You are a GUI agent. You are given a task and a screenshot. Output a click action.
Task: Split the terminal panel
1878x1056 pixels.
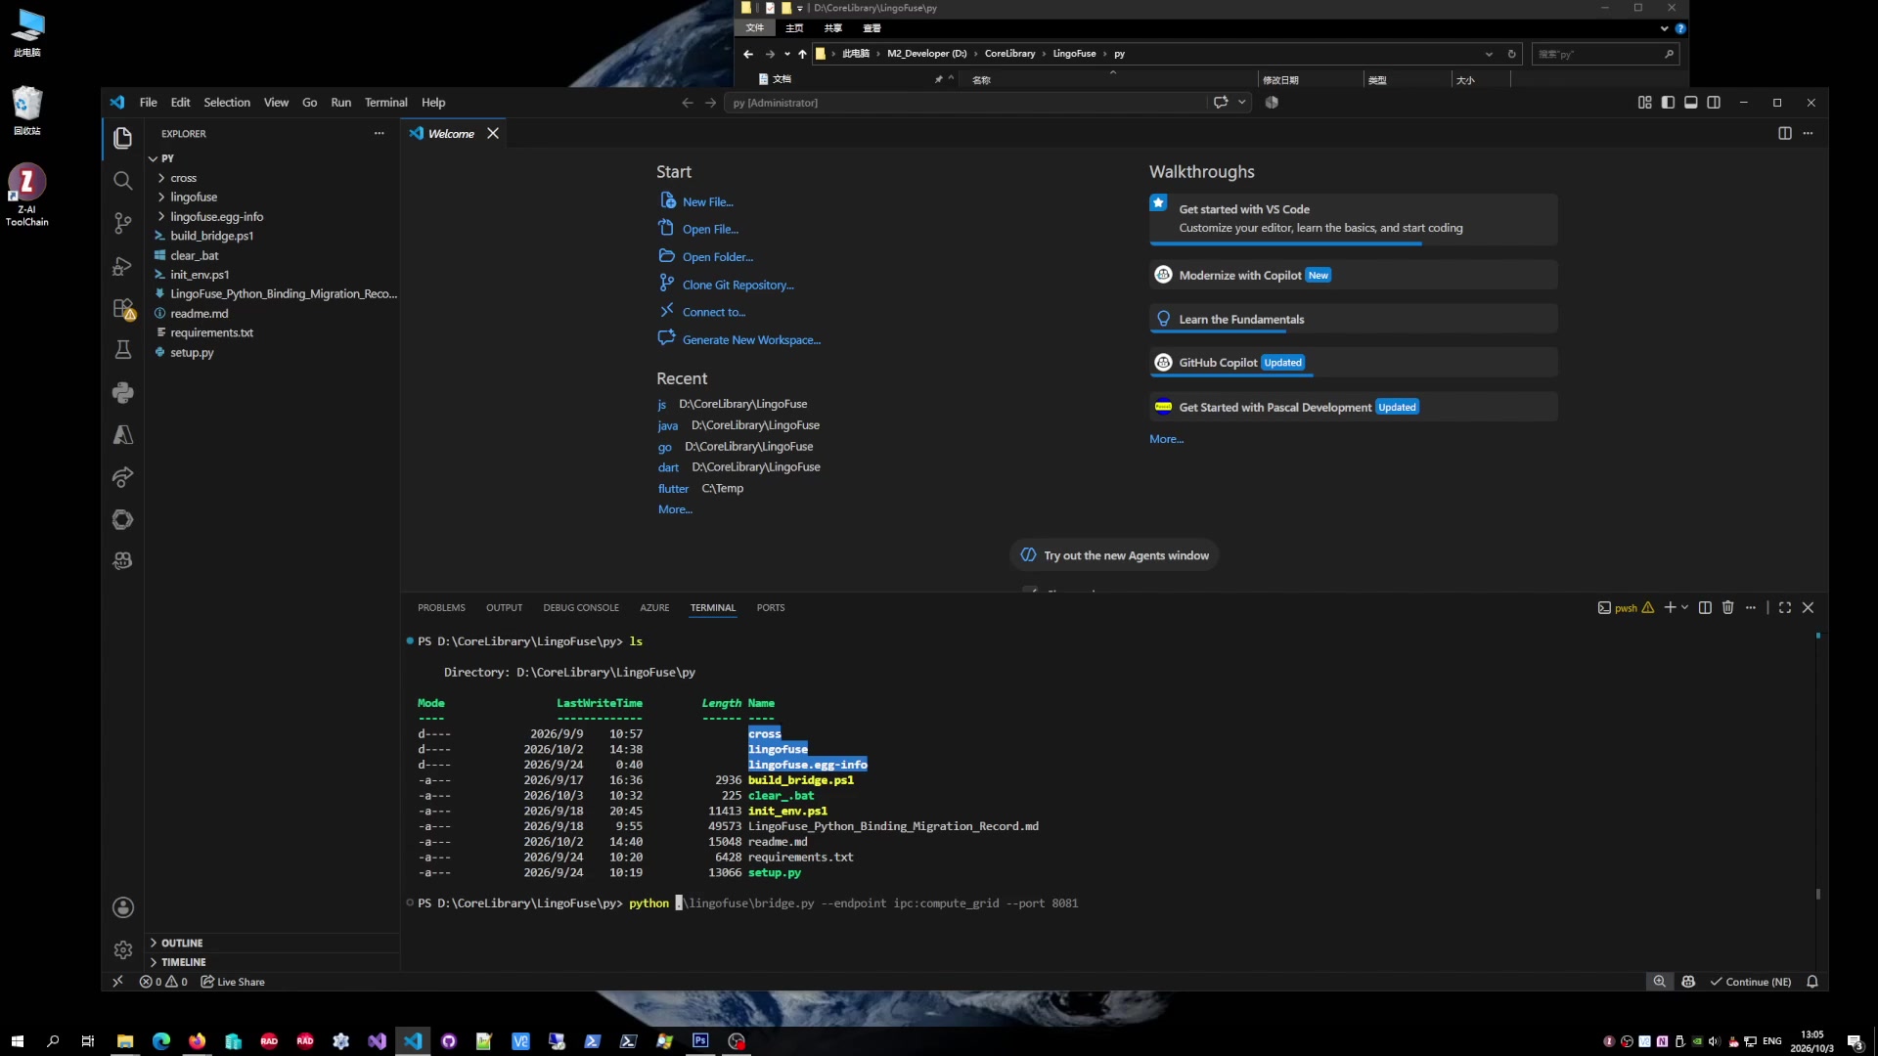[1705, 608]
